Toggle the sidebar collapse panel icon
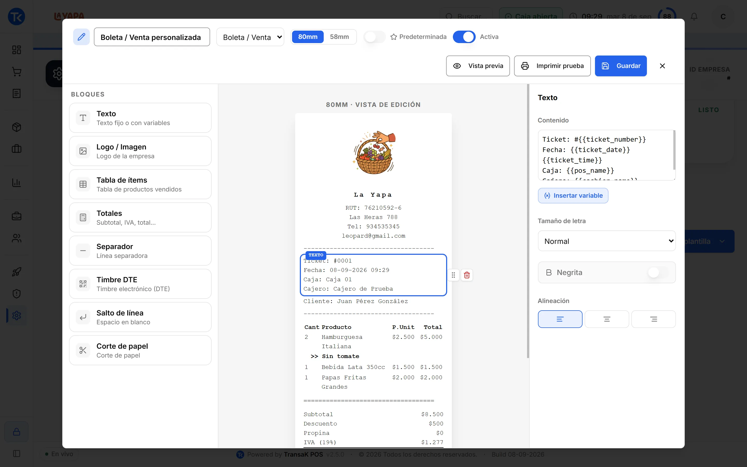Screen dimensions: 747x467 [x=16, y=454]
